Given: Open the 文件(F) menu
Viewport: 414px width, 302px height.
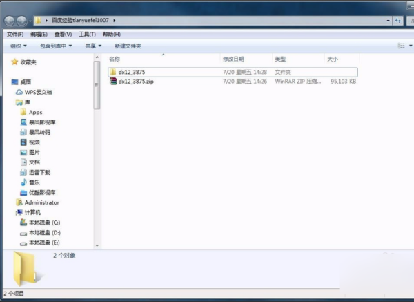Looking at the screenshot, I should pos(15,34).
